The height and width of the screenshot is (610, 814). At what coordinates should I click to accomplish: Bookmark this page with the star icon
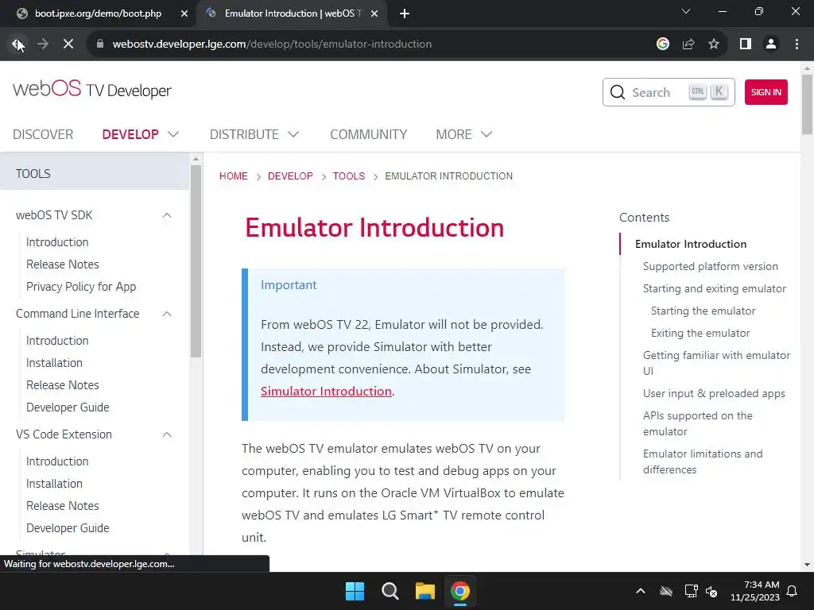[x=714, y=44]
